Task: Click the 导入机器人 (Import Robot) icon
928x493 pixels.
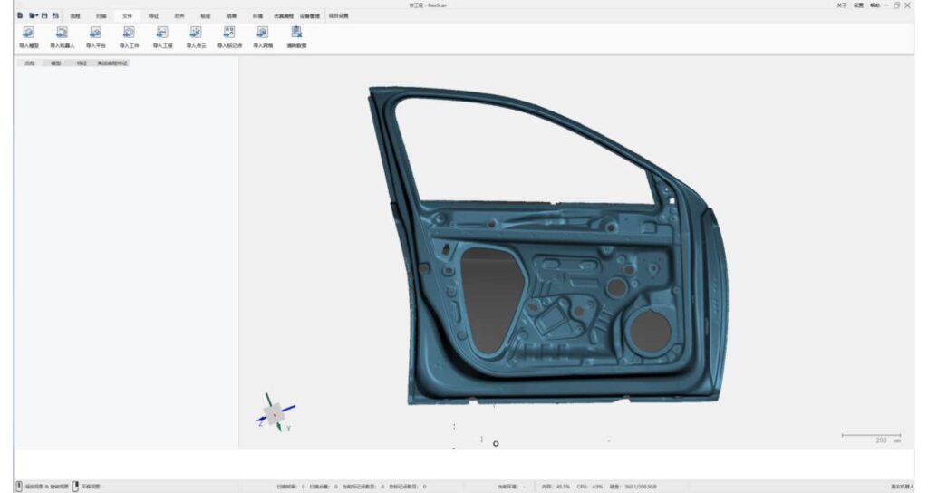Action: [62, 34]
